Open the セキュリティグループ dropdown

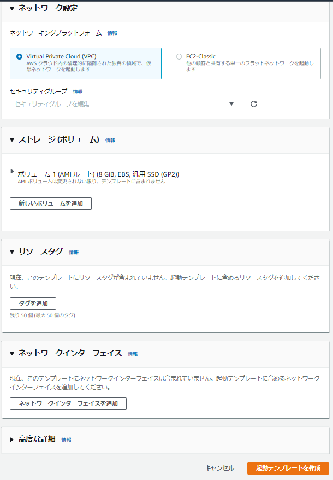click(x=231, y=104)
